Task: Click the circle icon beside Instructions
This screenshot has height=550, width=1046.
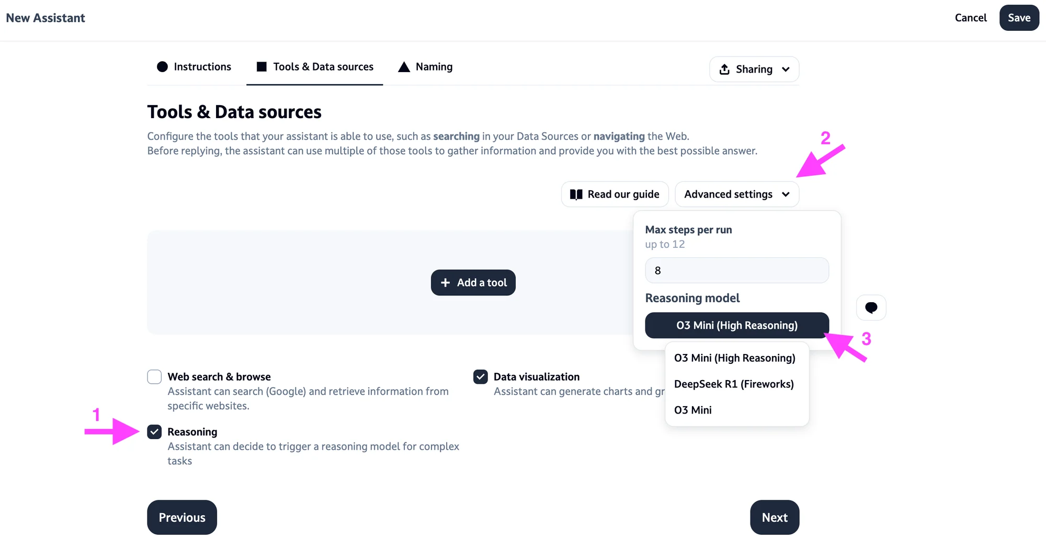Action: [x=162, y=66]
